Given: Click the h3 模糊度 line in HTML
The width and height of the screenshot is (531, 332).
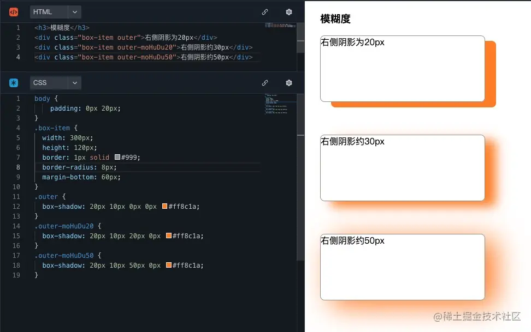Looking at the screenshot, I should [62, 28].
